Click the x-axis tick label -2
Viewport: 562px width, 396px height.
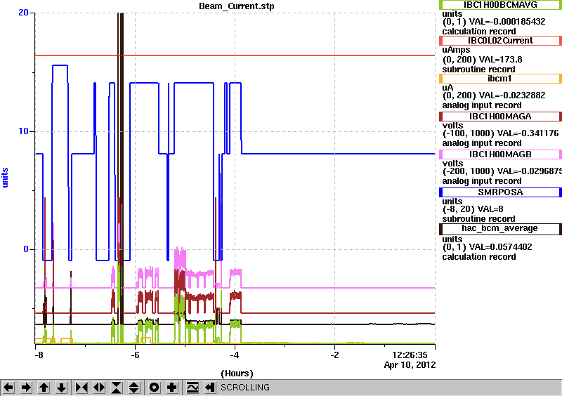[x=334, y=355]
